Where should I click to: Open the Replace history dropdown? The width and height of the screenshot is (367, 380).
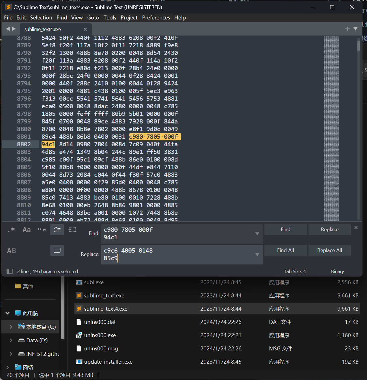tap(257, 255)
